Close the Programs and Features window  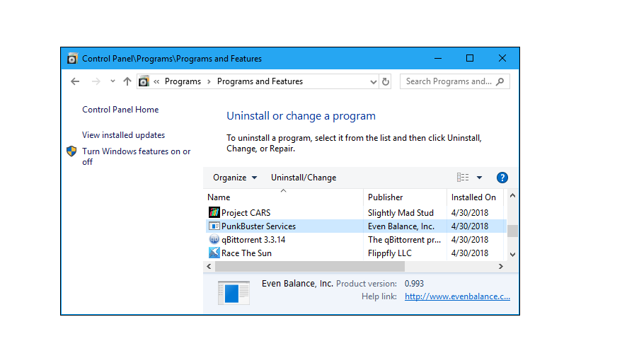[502, 58]
